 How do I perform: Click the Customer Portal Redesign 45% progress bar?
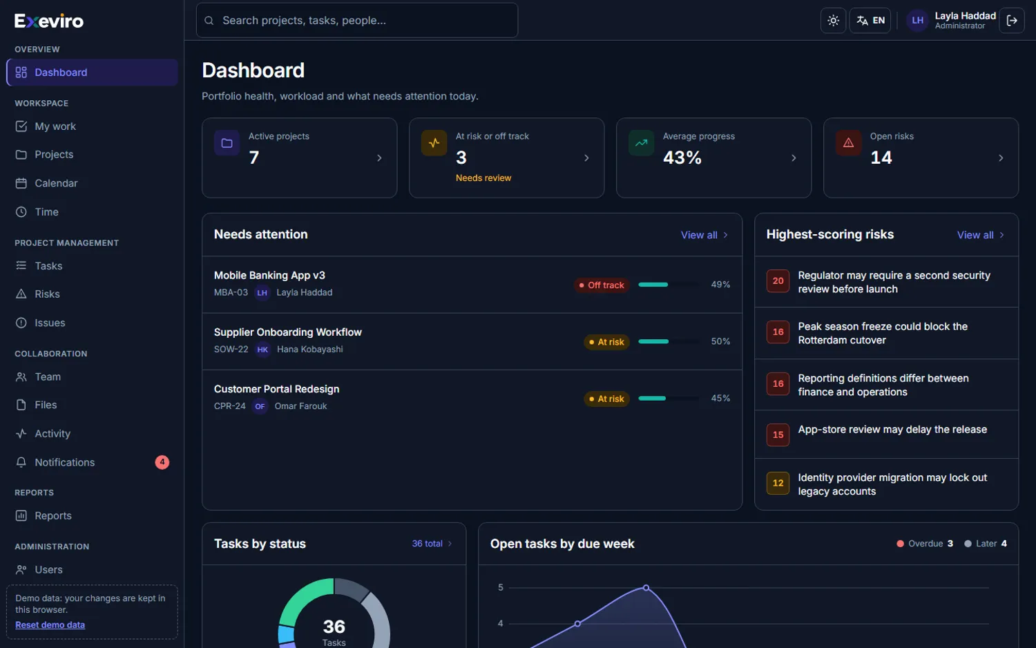667,398
